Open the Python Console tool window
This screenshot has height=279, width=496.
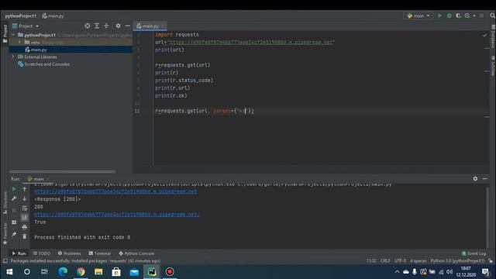136,253
